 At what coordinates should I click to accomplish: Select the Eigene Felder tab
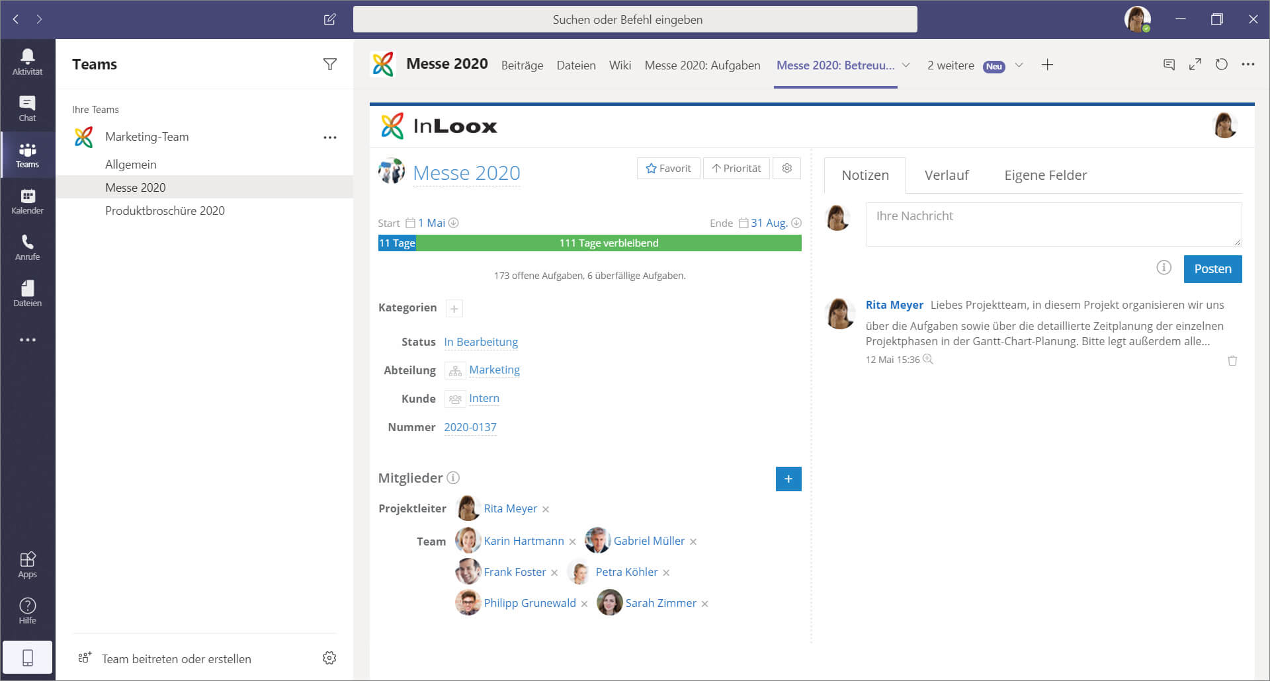point(1045,175)
